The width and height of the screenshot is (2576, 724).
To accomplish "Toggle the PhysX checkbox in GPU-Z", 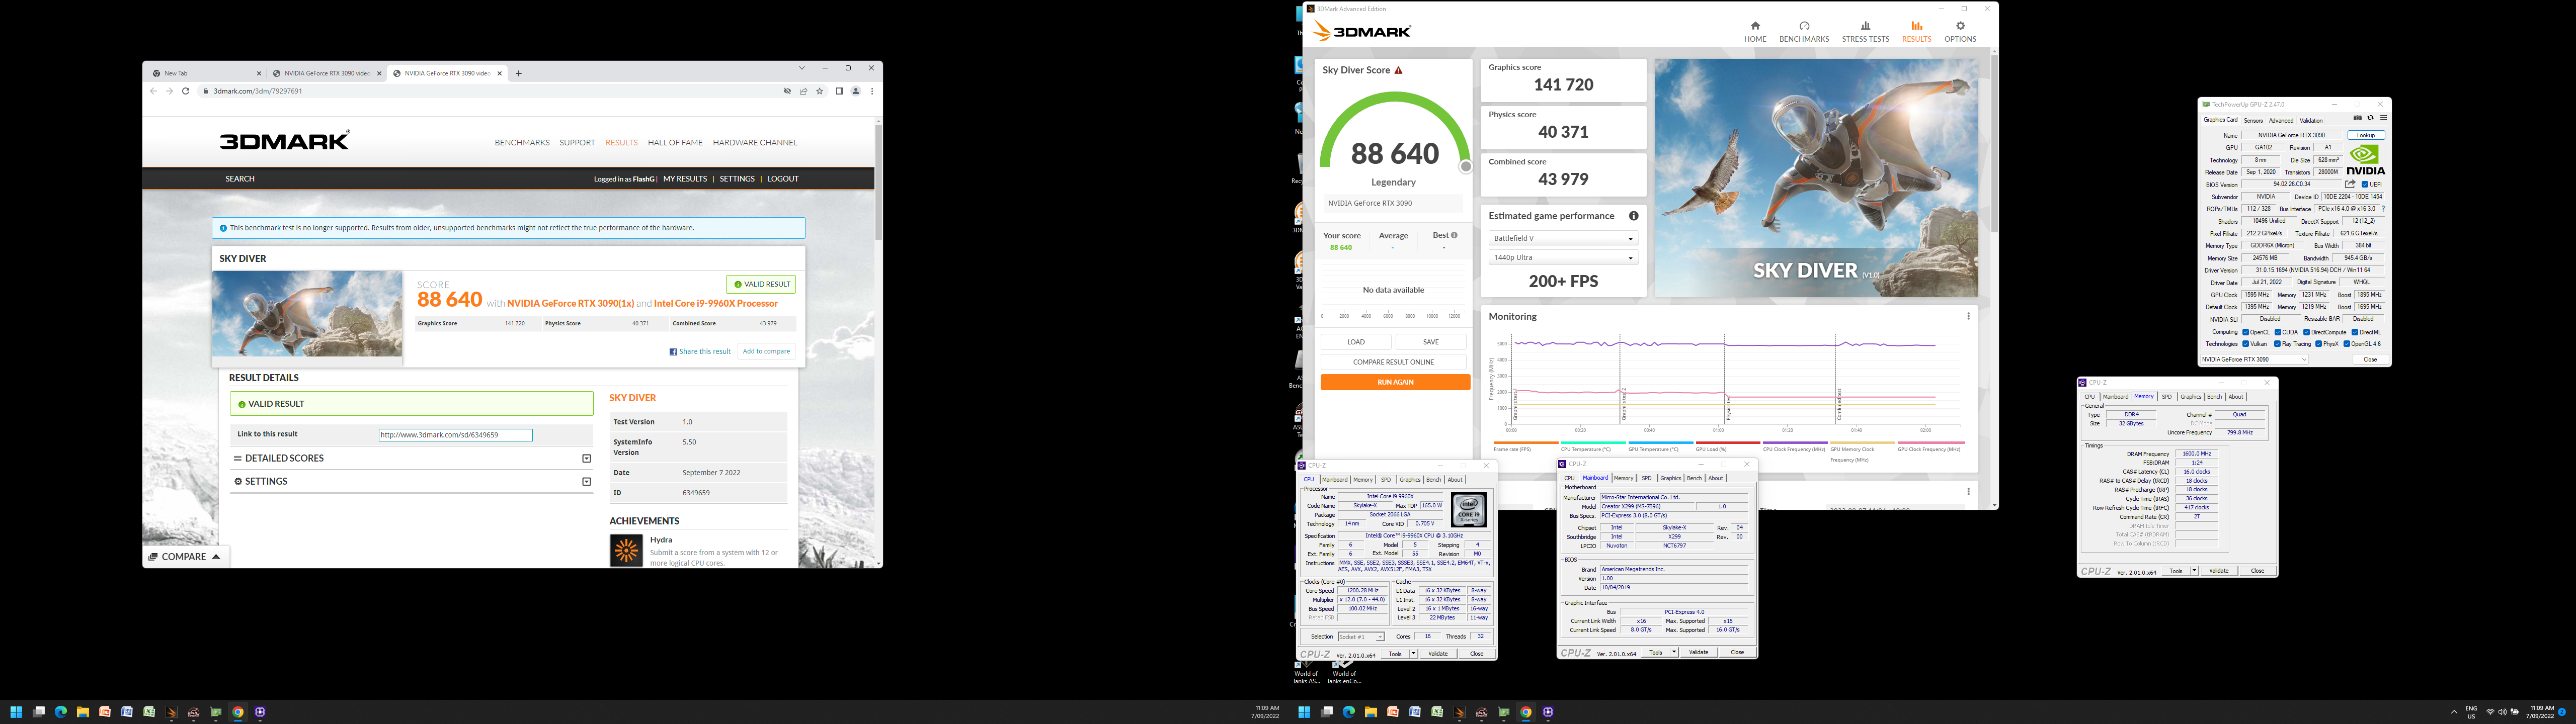I will [2319, 344].
